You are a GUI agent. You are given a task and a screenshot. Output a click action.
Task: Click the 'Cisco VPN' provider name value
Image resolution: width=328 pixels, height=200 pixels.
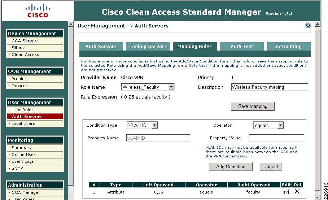132,77
